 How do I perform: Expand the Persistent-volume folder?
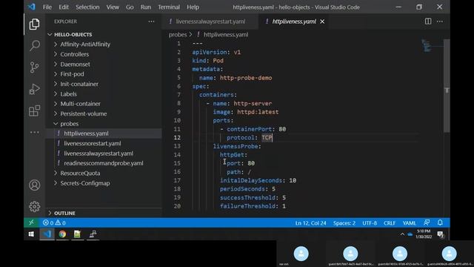pyautogui.click(x=104, y=113)
